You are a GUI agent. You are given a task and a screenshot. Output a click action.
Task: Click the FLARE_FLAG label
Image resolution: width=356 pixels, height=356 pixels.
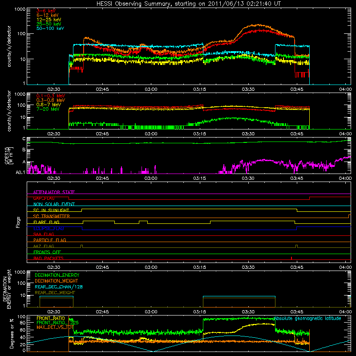click(46, 222)
